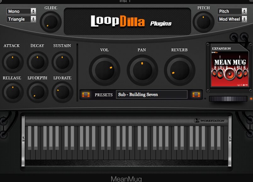The height and width of the screenshot is (182, 253).
Task: Click the stepper arrows beside Triangle
Action: pos(33,19)
